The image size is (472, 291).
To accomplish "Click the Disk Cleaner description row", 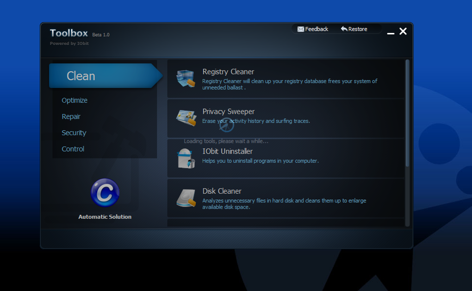I will pyautogui.click(x=284, y=203).
